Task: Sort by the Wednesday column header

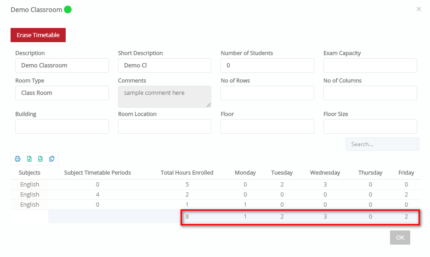Action: click(325, 173)
